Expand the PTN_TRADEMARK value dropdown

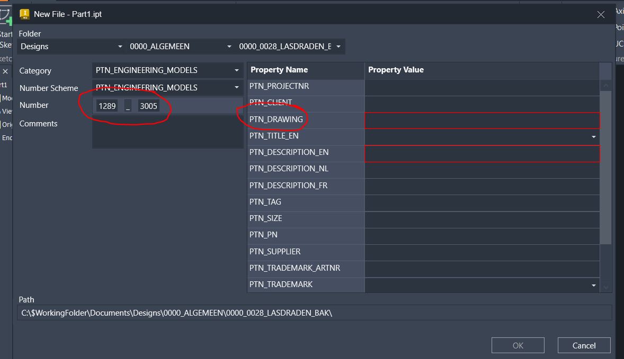pos(594,286)
